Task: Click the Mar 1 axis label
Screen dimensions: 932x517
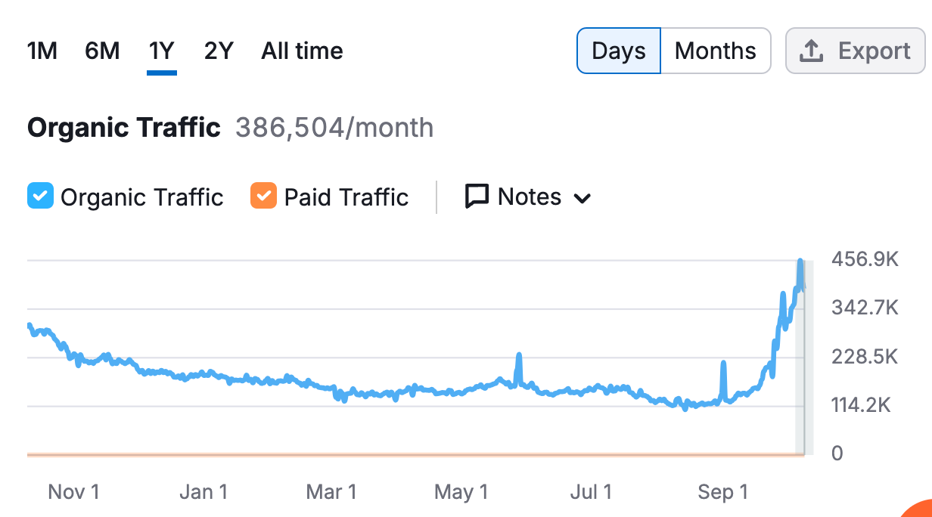Action: (331, 492)
